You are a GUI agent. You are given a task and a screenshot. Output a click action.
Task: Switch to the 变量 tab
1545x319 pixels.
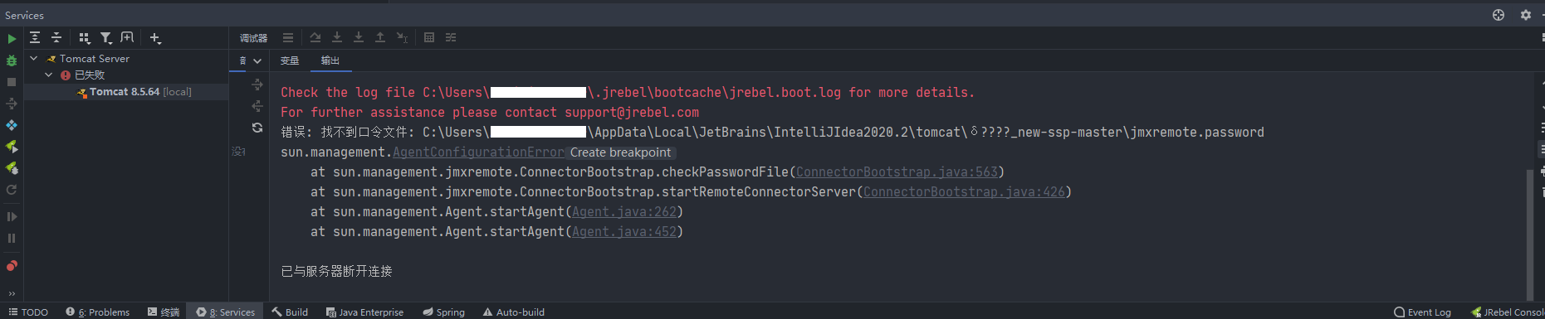[290, 60]
